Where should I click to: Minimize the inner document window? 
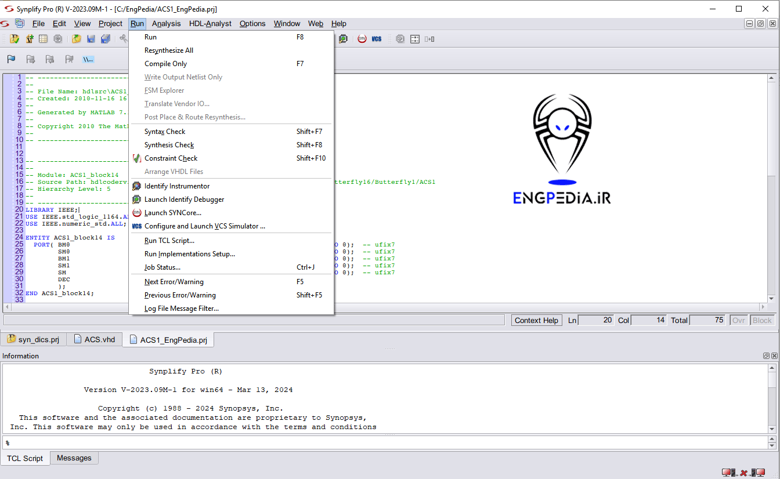click(x=750, y=24)
